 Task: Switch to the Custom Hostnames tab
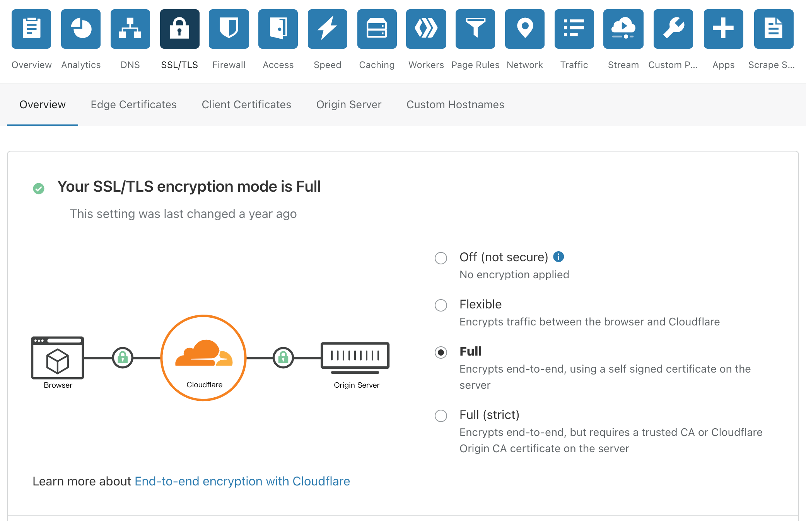(455, 105)
